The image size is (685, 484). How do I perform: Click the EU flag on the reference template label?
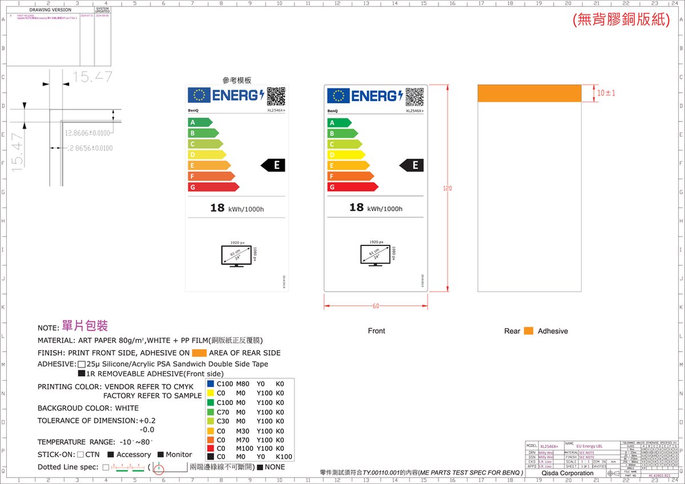click(199, 95)
